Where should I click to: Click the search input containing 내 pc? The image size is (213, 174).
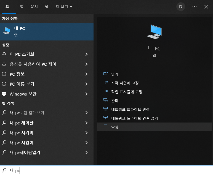[x=106, y=170]
